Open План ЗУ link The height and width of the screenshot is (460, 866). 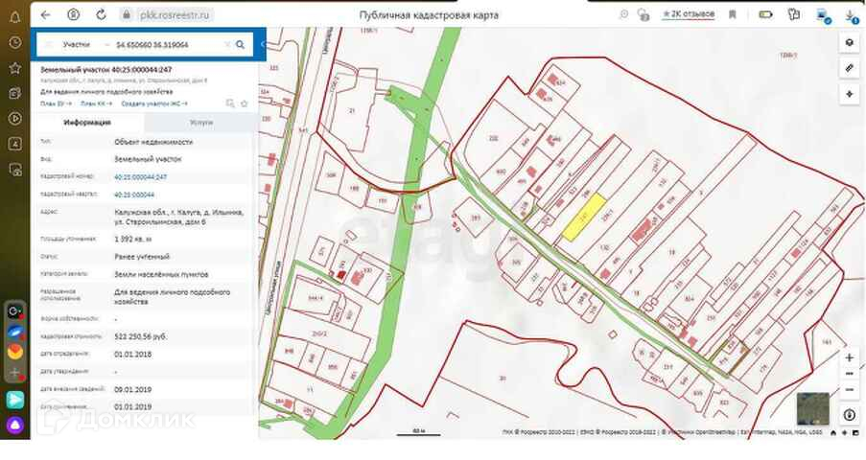pyautogui.click(x=56, y=103)
